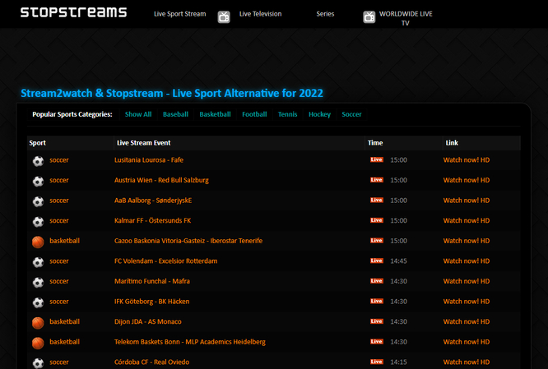This screenshot has height=369, width=548.
Task: Click soccer ball icon in Lusitania Lourosa row
Action: pos(38,161)
